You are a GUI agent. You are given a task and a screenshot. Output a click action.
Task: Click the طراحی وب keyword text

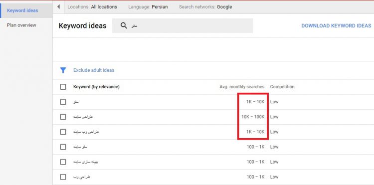pos(82,177)
